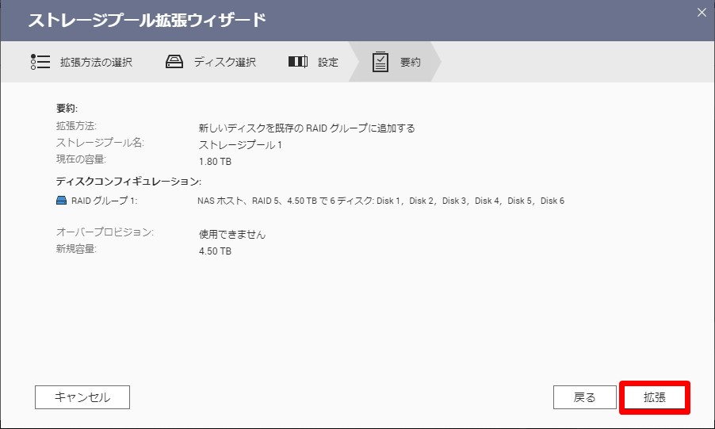Click the 新規容量: field label
The height and width of the screenshot is (429, 715).
76,249
